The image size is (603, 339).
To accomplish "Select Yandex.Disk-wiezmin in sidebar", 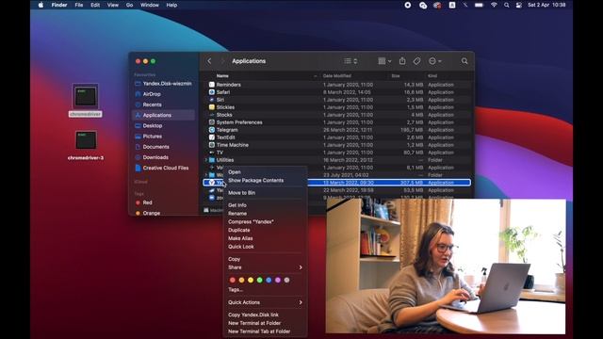I will pyautogui.click(x=163, y=84).
